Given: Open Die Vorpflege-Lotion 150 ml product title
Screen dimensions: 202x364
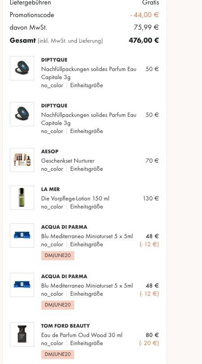Looking at the screenshot, I should 75,199.
